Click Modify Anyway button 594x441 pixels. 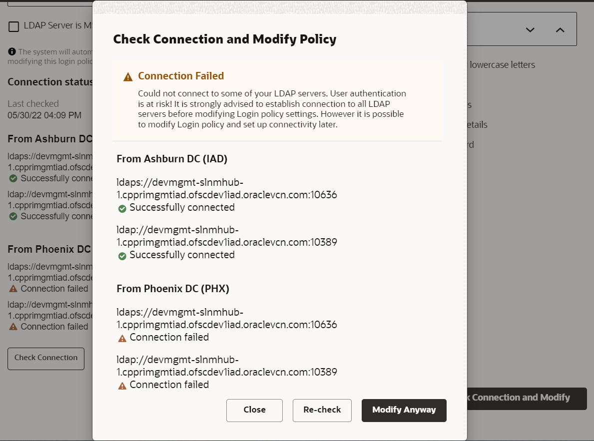point(404,410)
